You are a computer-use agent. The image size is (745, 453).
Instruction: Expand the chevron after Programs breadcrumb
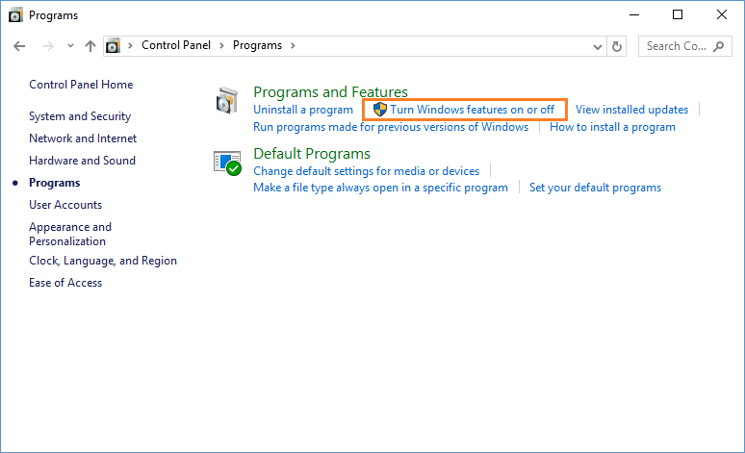coord(293,45)
